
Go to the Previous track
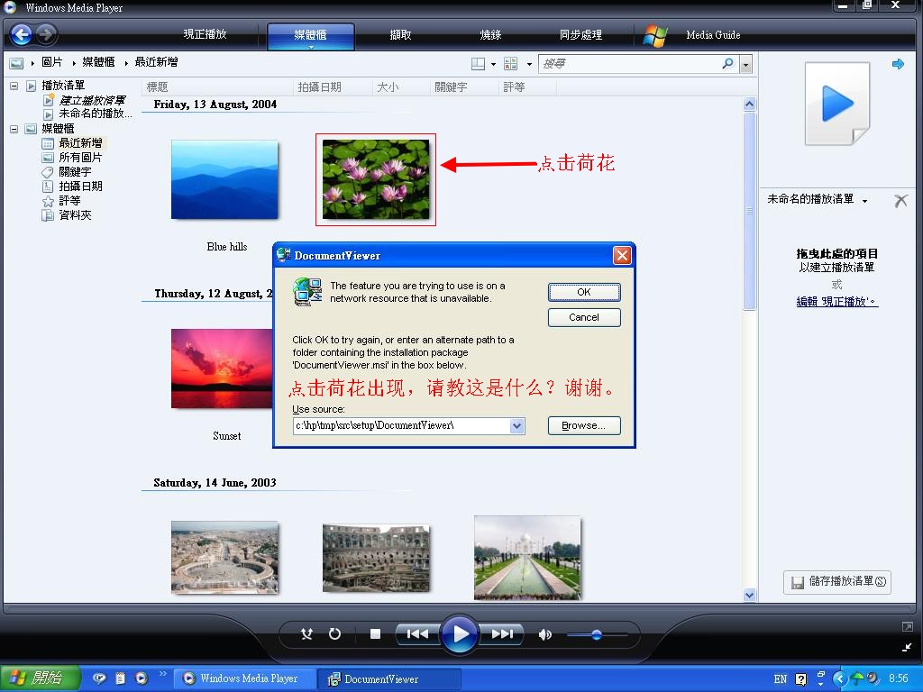click(x=417, y=634)
